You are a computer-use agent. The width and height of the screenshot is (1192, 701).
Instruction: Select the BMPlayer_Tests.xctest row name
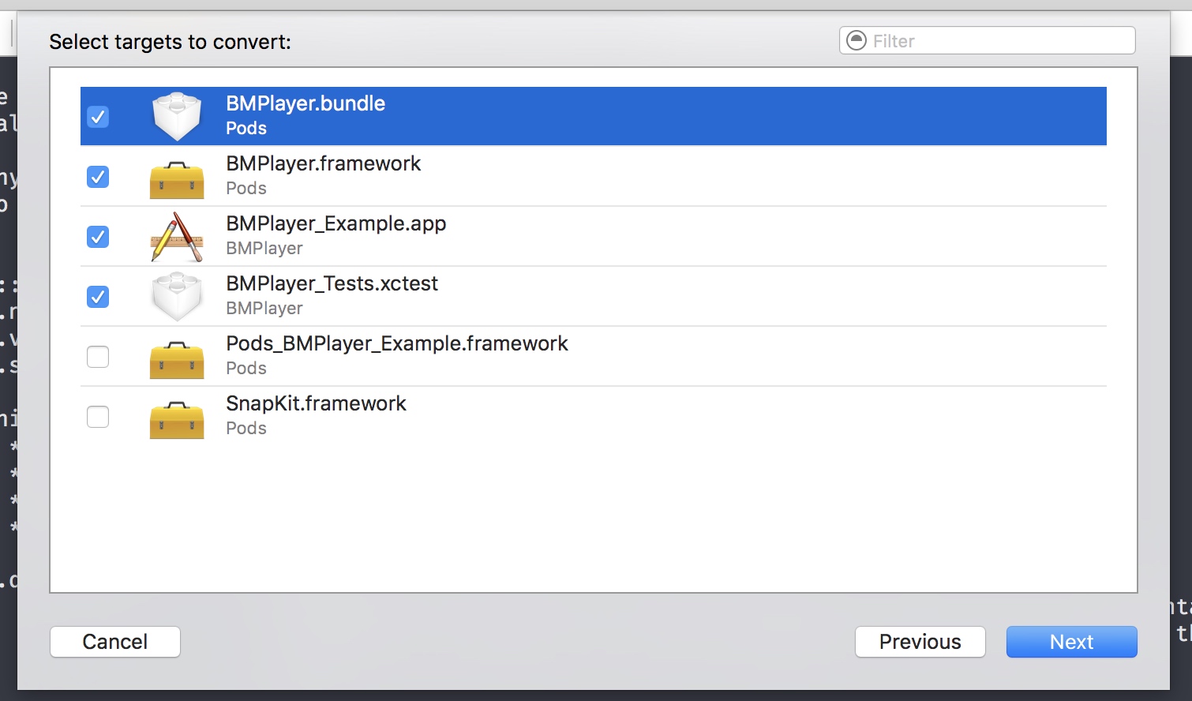[332, 283]
